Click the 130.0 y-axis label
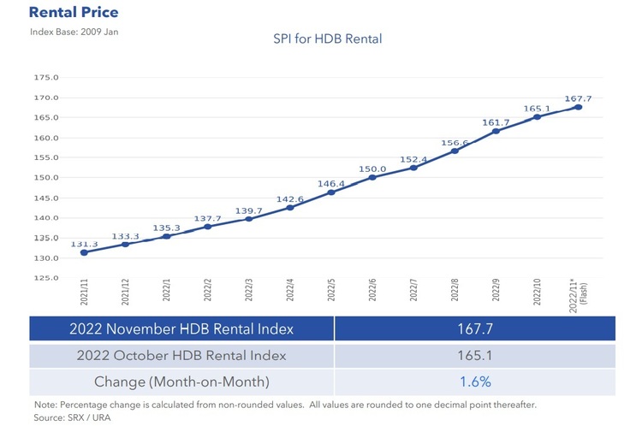642x426 pixels. click(x=46, y=258)
